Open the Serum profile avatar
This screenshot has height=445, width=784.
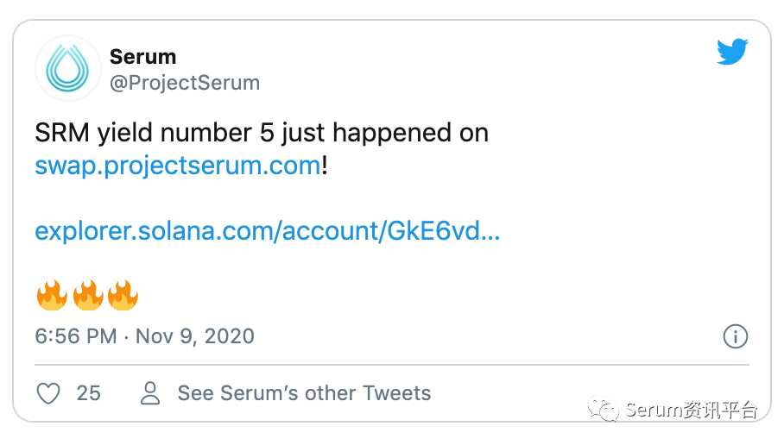point(68,68)
